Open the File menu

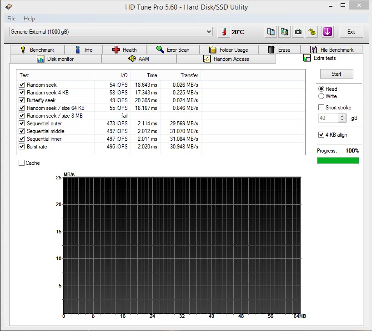click(x=11, y=19)
